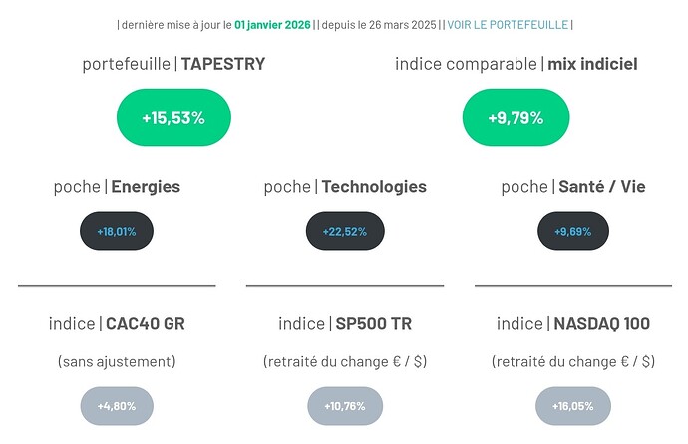Viewport: 688px width, 444px height.
Task: Select the indice comparable mix indiciel heading
Action: point(516,65)
